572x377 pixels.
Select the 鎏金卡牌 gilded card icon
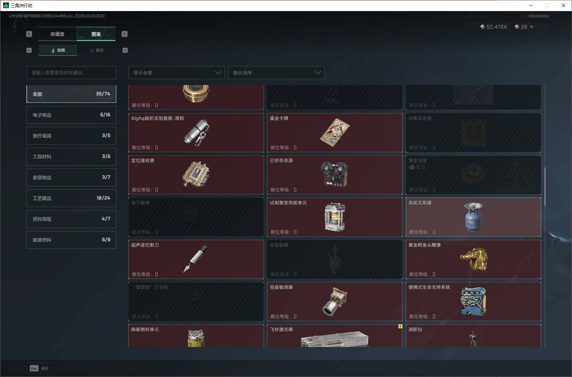point(335,133)
